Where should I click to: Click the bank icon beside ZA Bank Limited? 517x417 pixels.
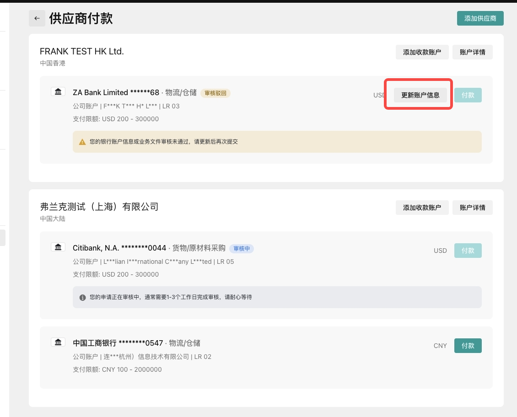coord(58,92)
